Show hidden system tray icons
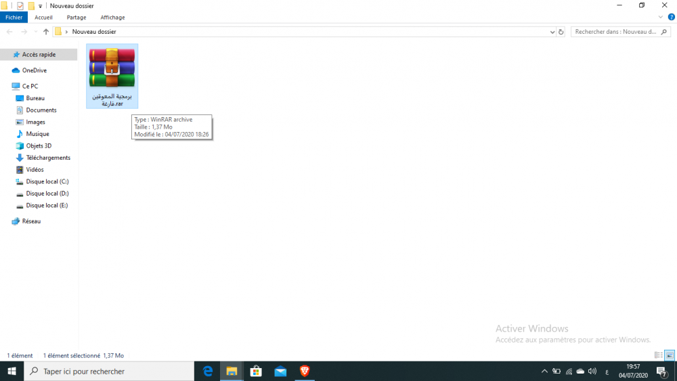677x381 pixels. (x=544, y=371)
